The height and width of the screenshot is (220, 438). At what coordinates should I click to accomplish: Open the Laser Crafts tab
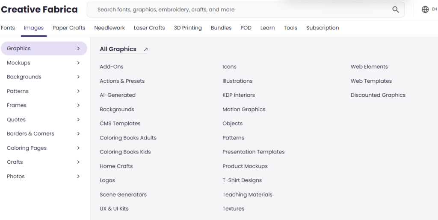click(149, 28)
